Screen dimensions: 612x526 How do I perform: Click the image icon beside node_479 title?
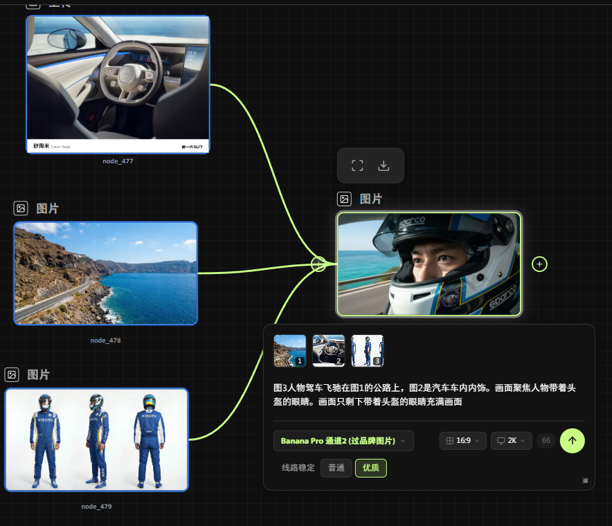tap(12, 374)
